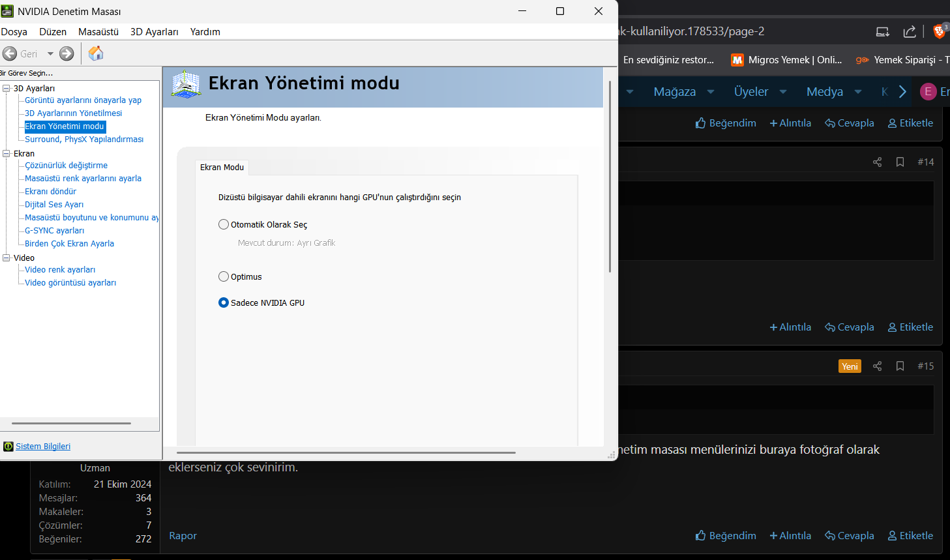
Task: Open the Back history dropdown arrow
Action: pos(50,53)
